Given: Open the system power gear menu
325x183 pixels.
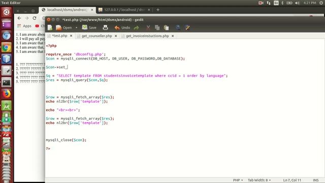Looking at the screenshot, I should (321, 3).
